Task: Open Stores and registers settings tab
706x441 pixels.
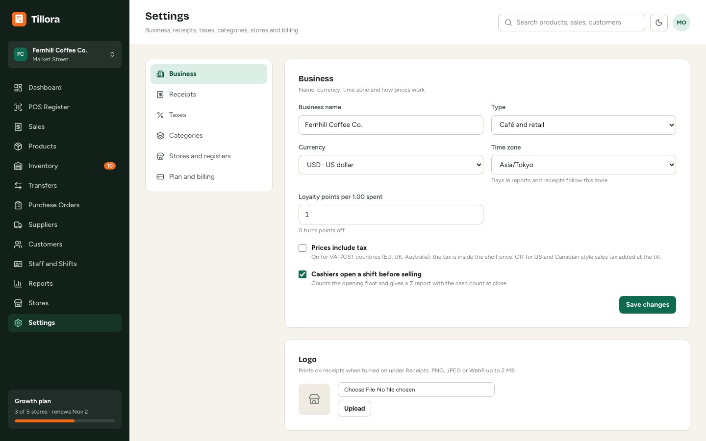Action: (x=209, y=156)
